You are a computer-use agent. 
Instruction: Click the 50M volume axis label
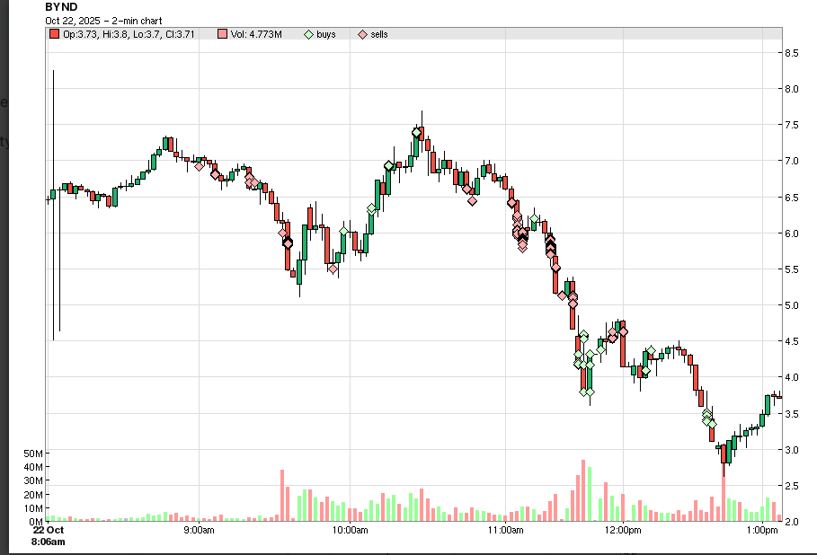33,454
